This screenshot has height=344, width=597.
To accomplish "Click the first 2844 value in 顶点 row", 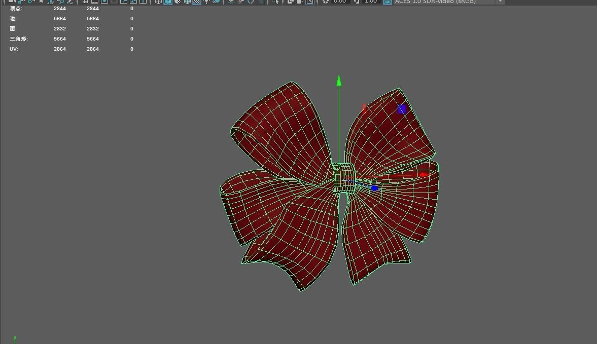I will coord(60,9).
